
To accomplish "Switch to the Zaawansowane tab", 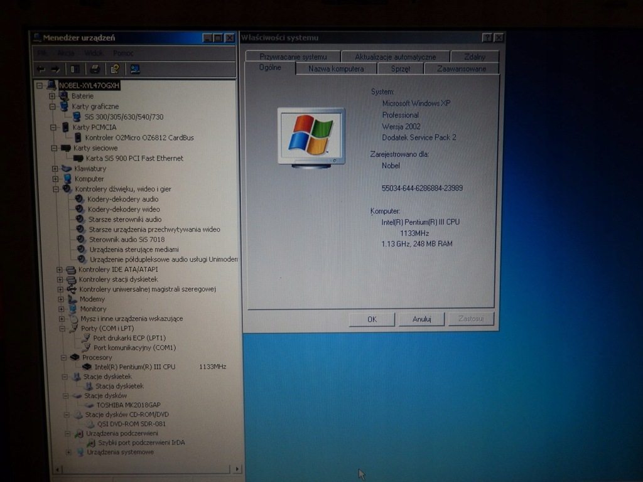I will click(462, 69).
